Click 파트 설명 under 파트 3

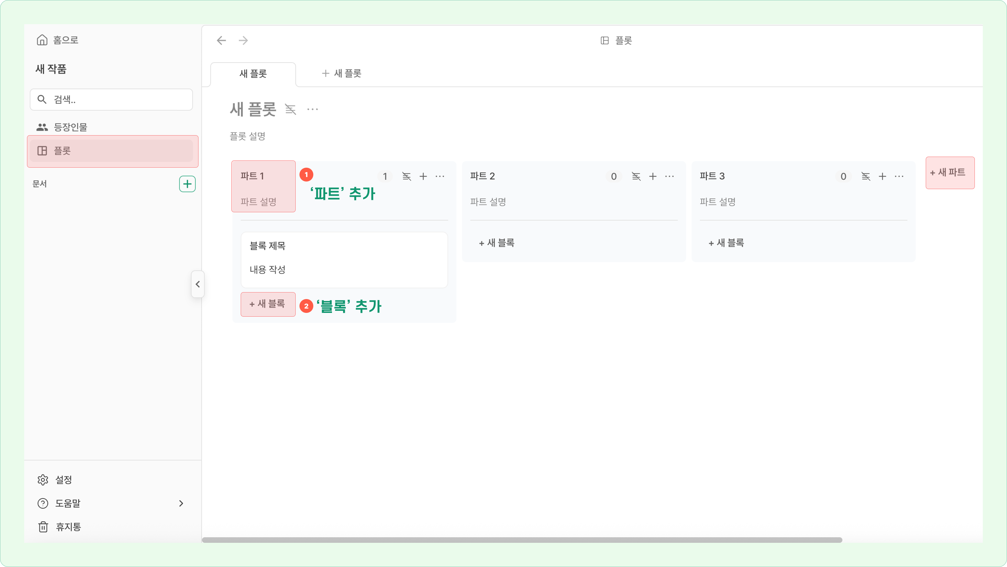coord(717,202)
